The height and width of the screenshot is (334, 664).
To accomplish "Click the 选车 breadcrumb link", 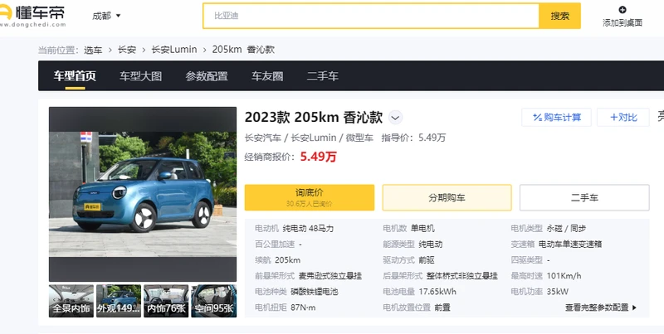I will pyautogui.click(x=93, y=50).
